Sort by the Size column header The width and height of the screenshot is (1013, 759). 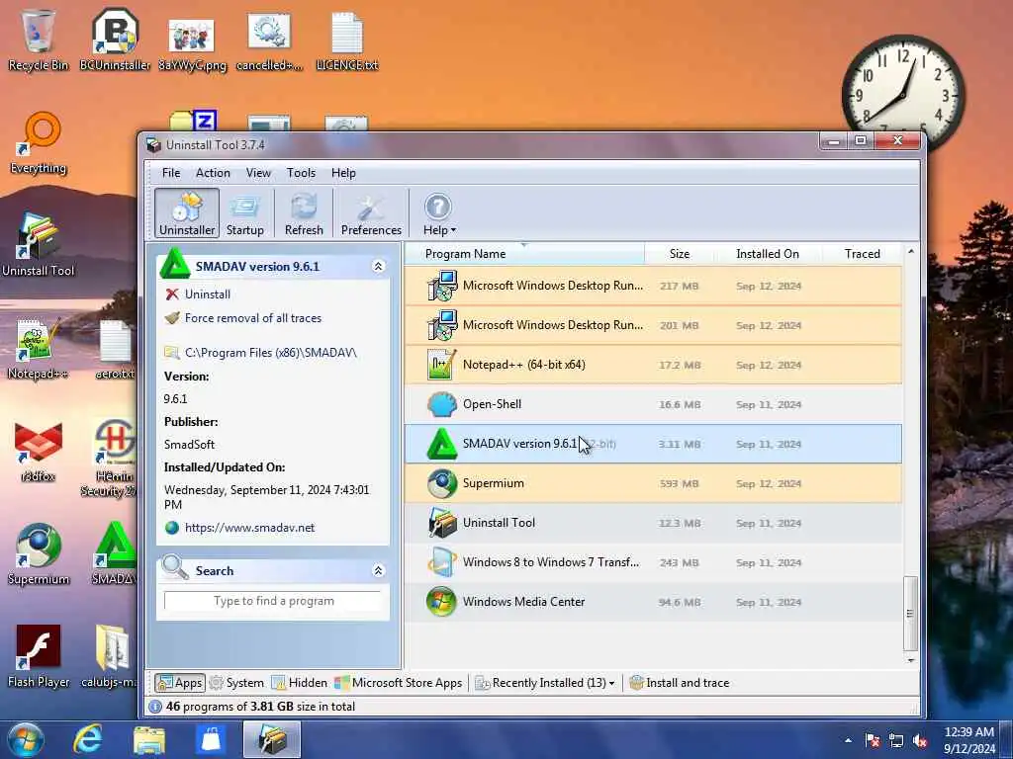tap(680, 254)
